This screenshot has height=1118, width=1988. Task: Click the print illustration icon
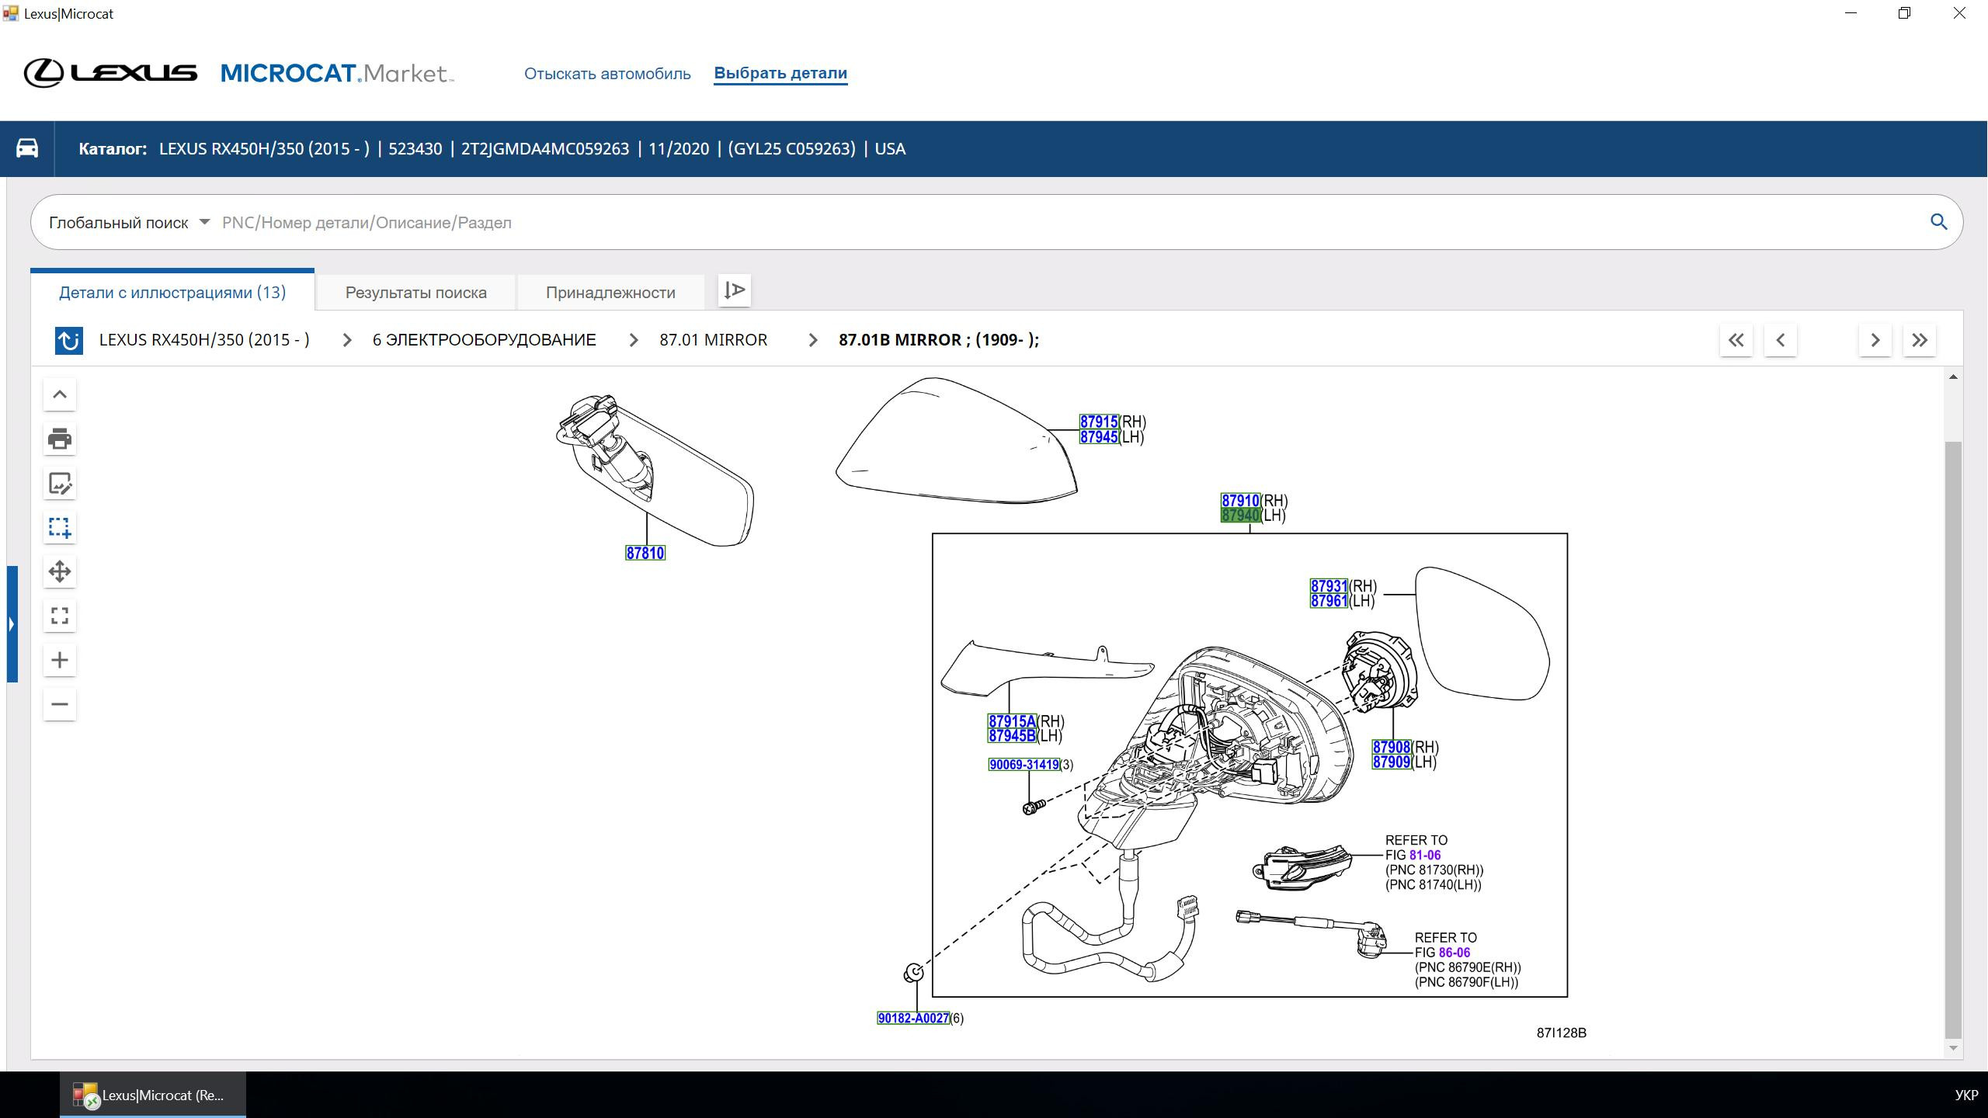(60, 439)
